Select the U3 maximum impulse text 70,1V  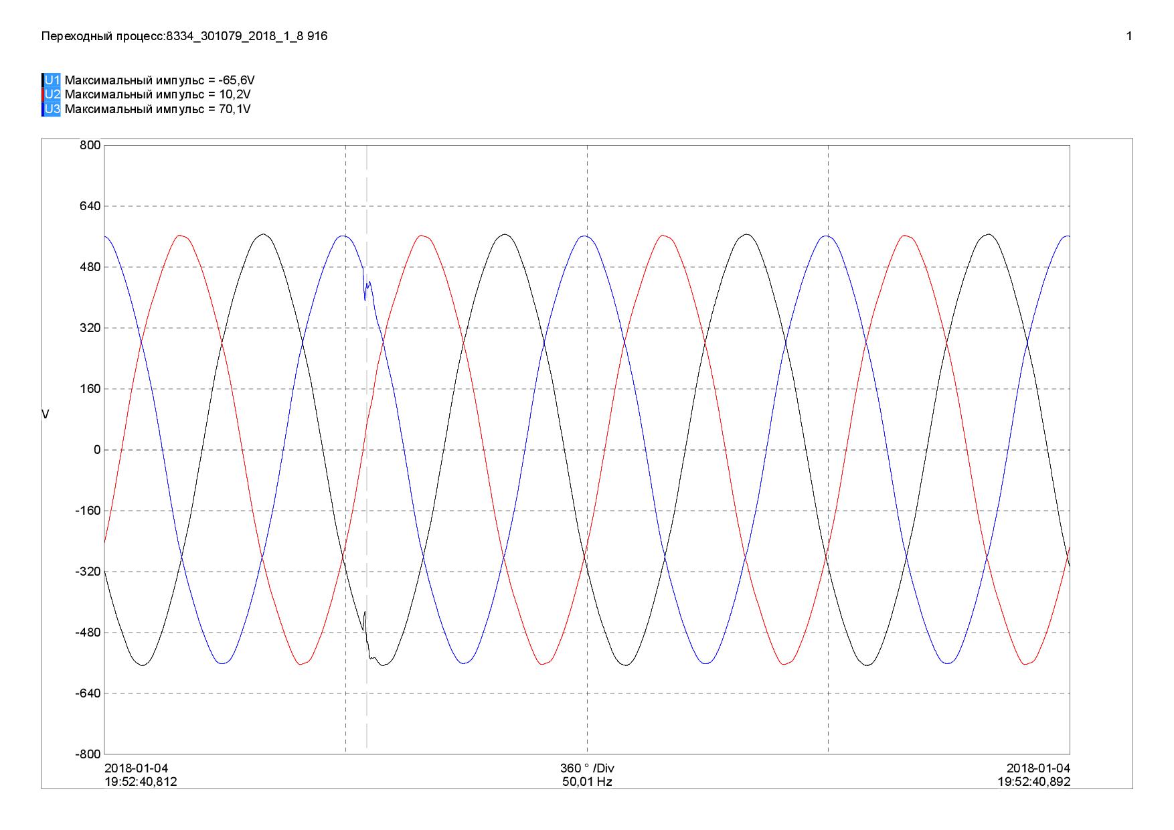(x=235, y=109)
